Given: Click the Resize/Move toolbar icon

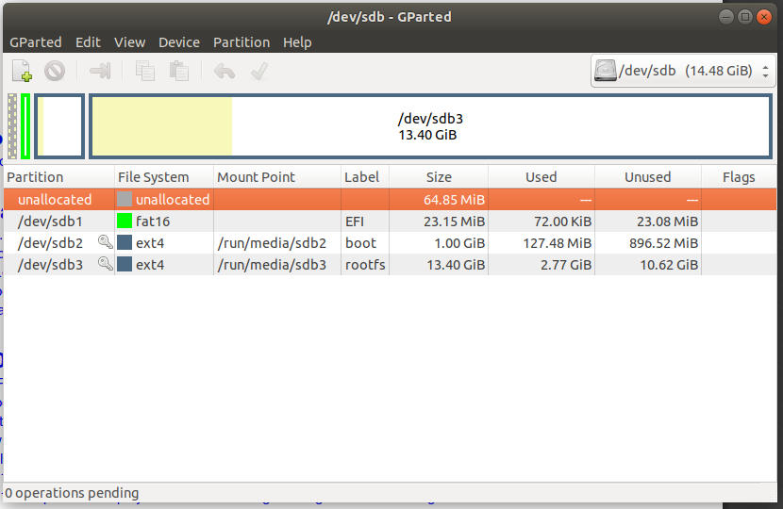Looking at the screenshot, I should (x=100, y=71).
